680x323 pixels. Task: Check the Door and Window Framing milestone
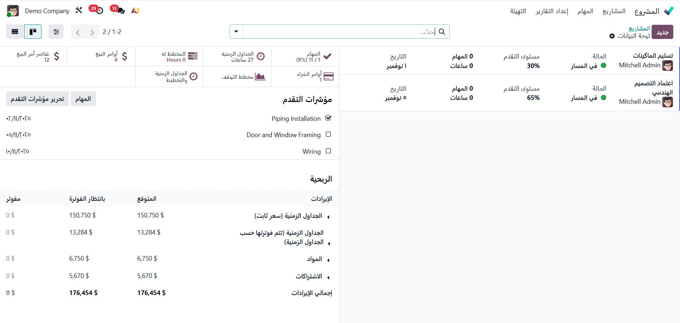click(328, 135)
